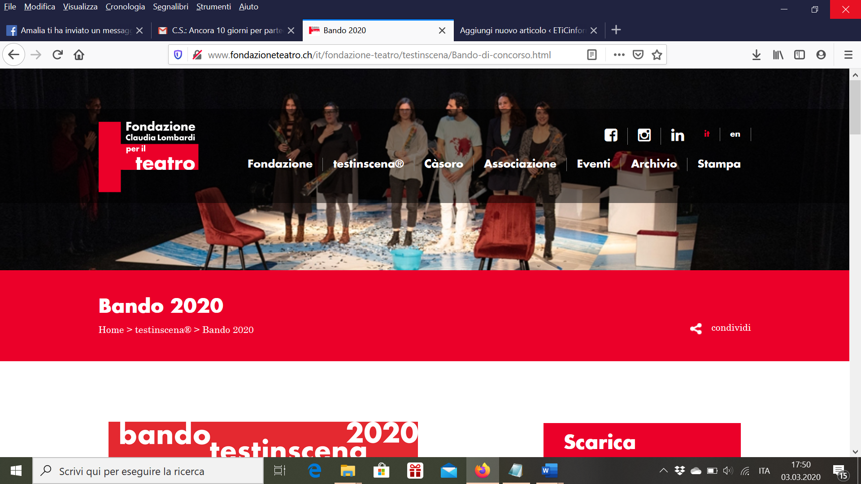Click the condividi share icon
The image size is (861, 484).
pyautogui.click(x=696, y=328)
